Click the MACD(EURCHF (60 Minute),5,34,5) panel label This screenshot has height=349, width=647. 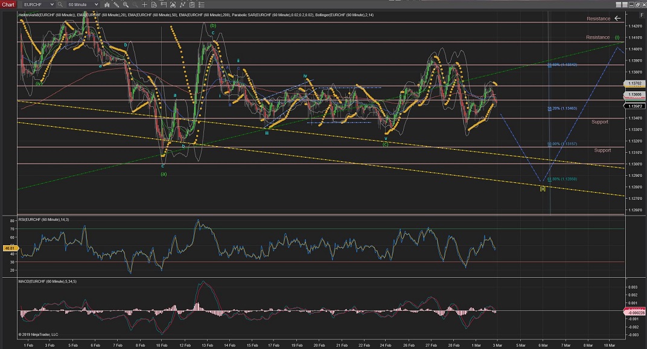tap(48, 282)
